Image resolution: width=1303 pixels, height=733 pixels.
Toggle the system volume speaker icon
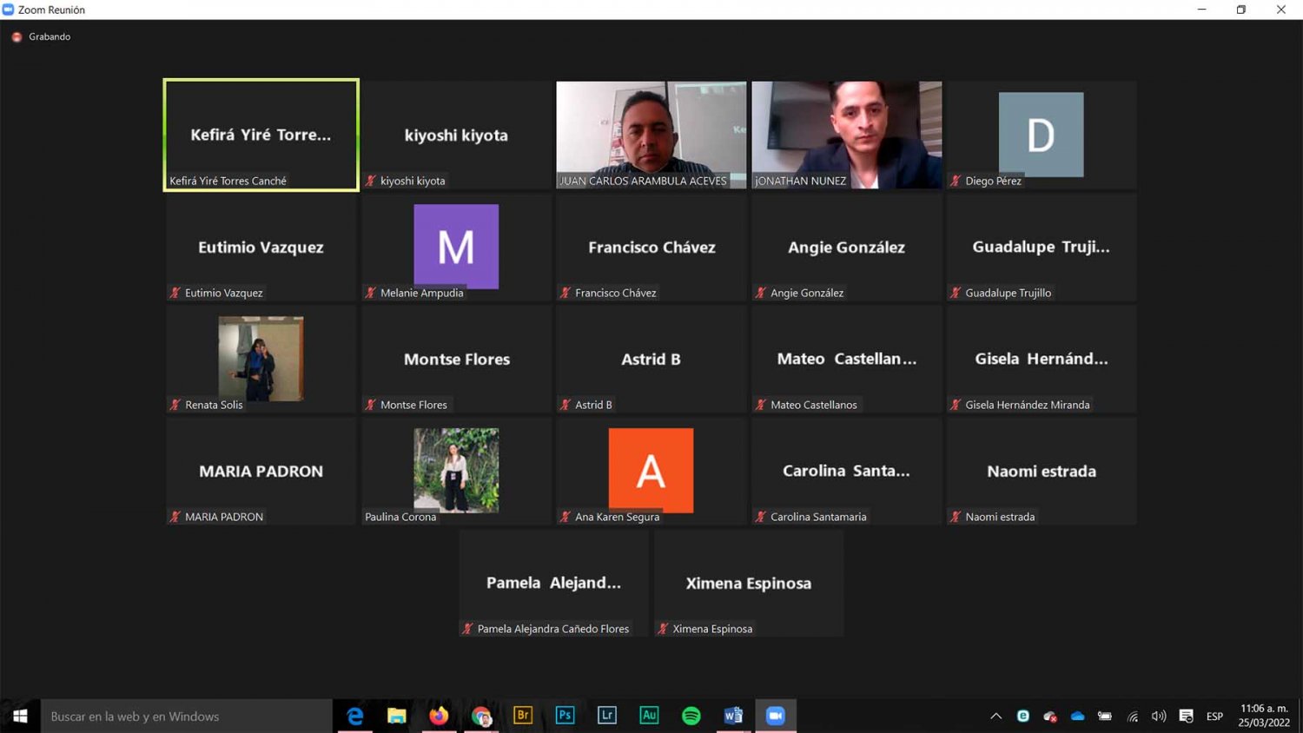point(1159,716)
